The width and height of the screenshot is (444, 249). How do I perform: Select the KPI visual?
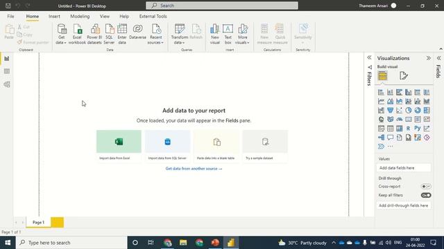click(427, 120)
